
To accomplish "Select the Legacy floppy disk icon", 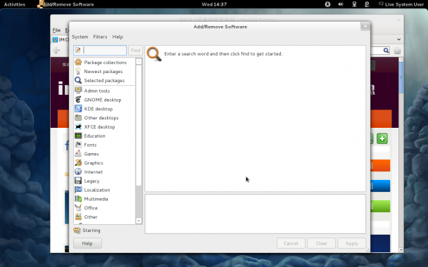I will [78, 181].
